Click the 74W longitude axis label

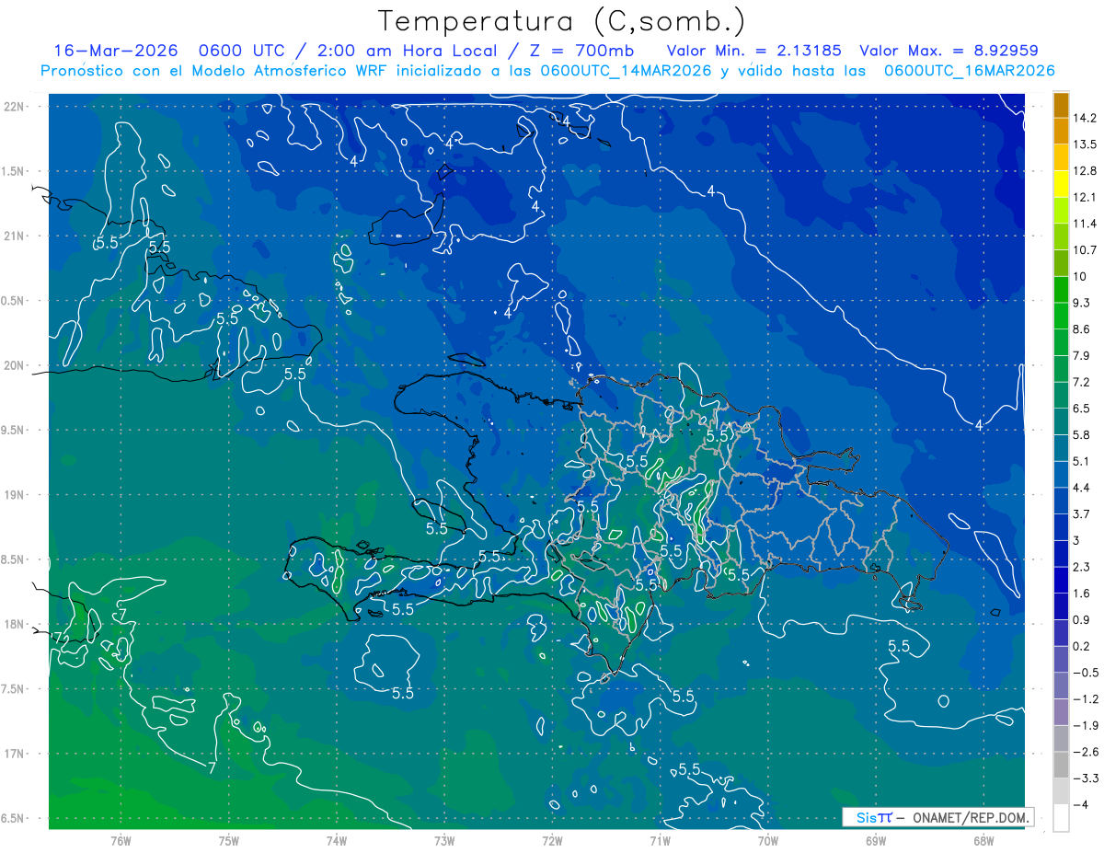(337, 840)
